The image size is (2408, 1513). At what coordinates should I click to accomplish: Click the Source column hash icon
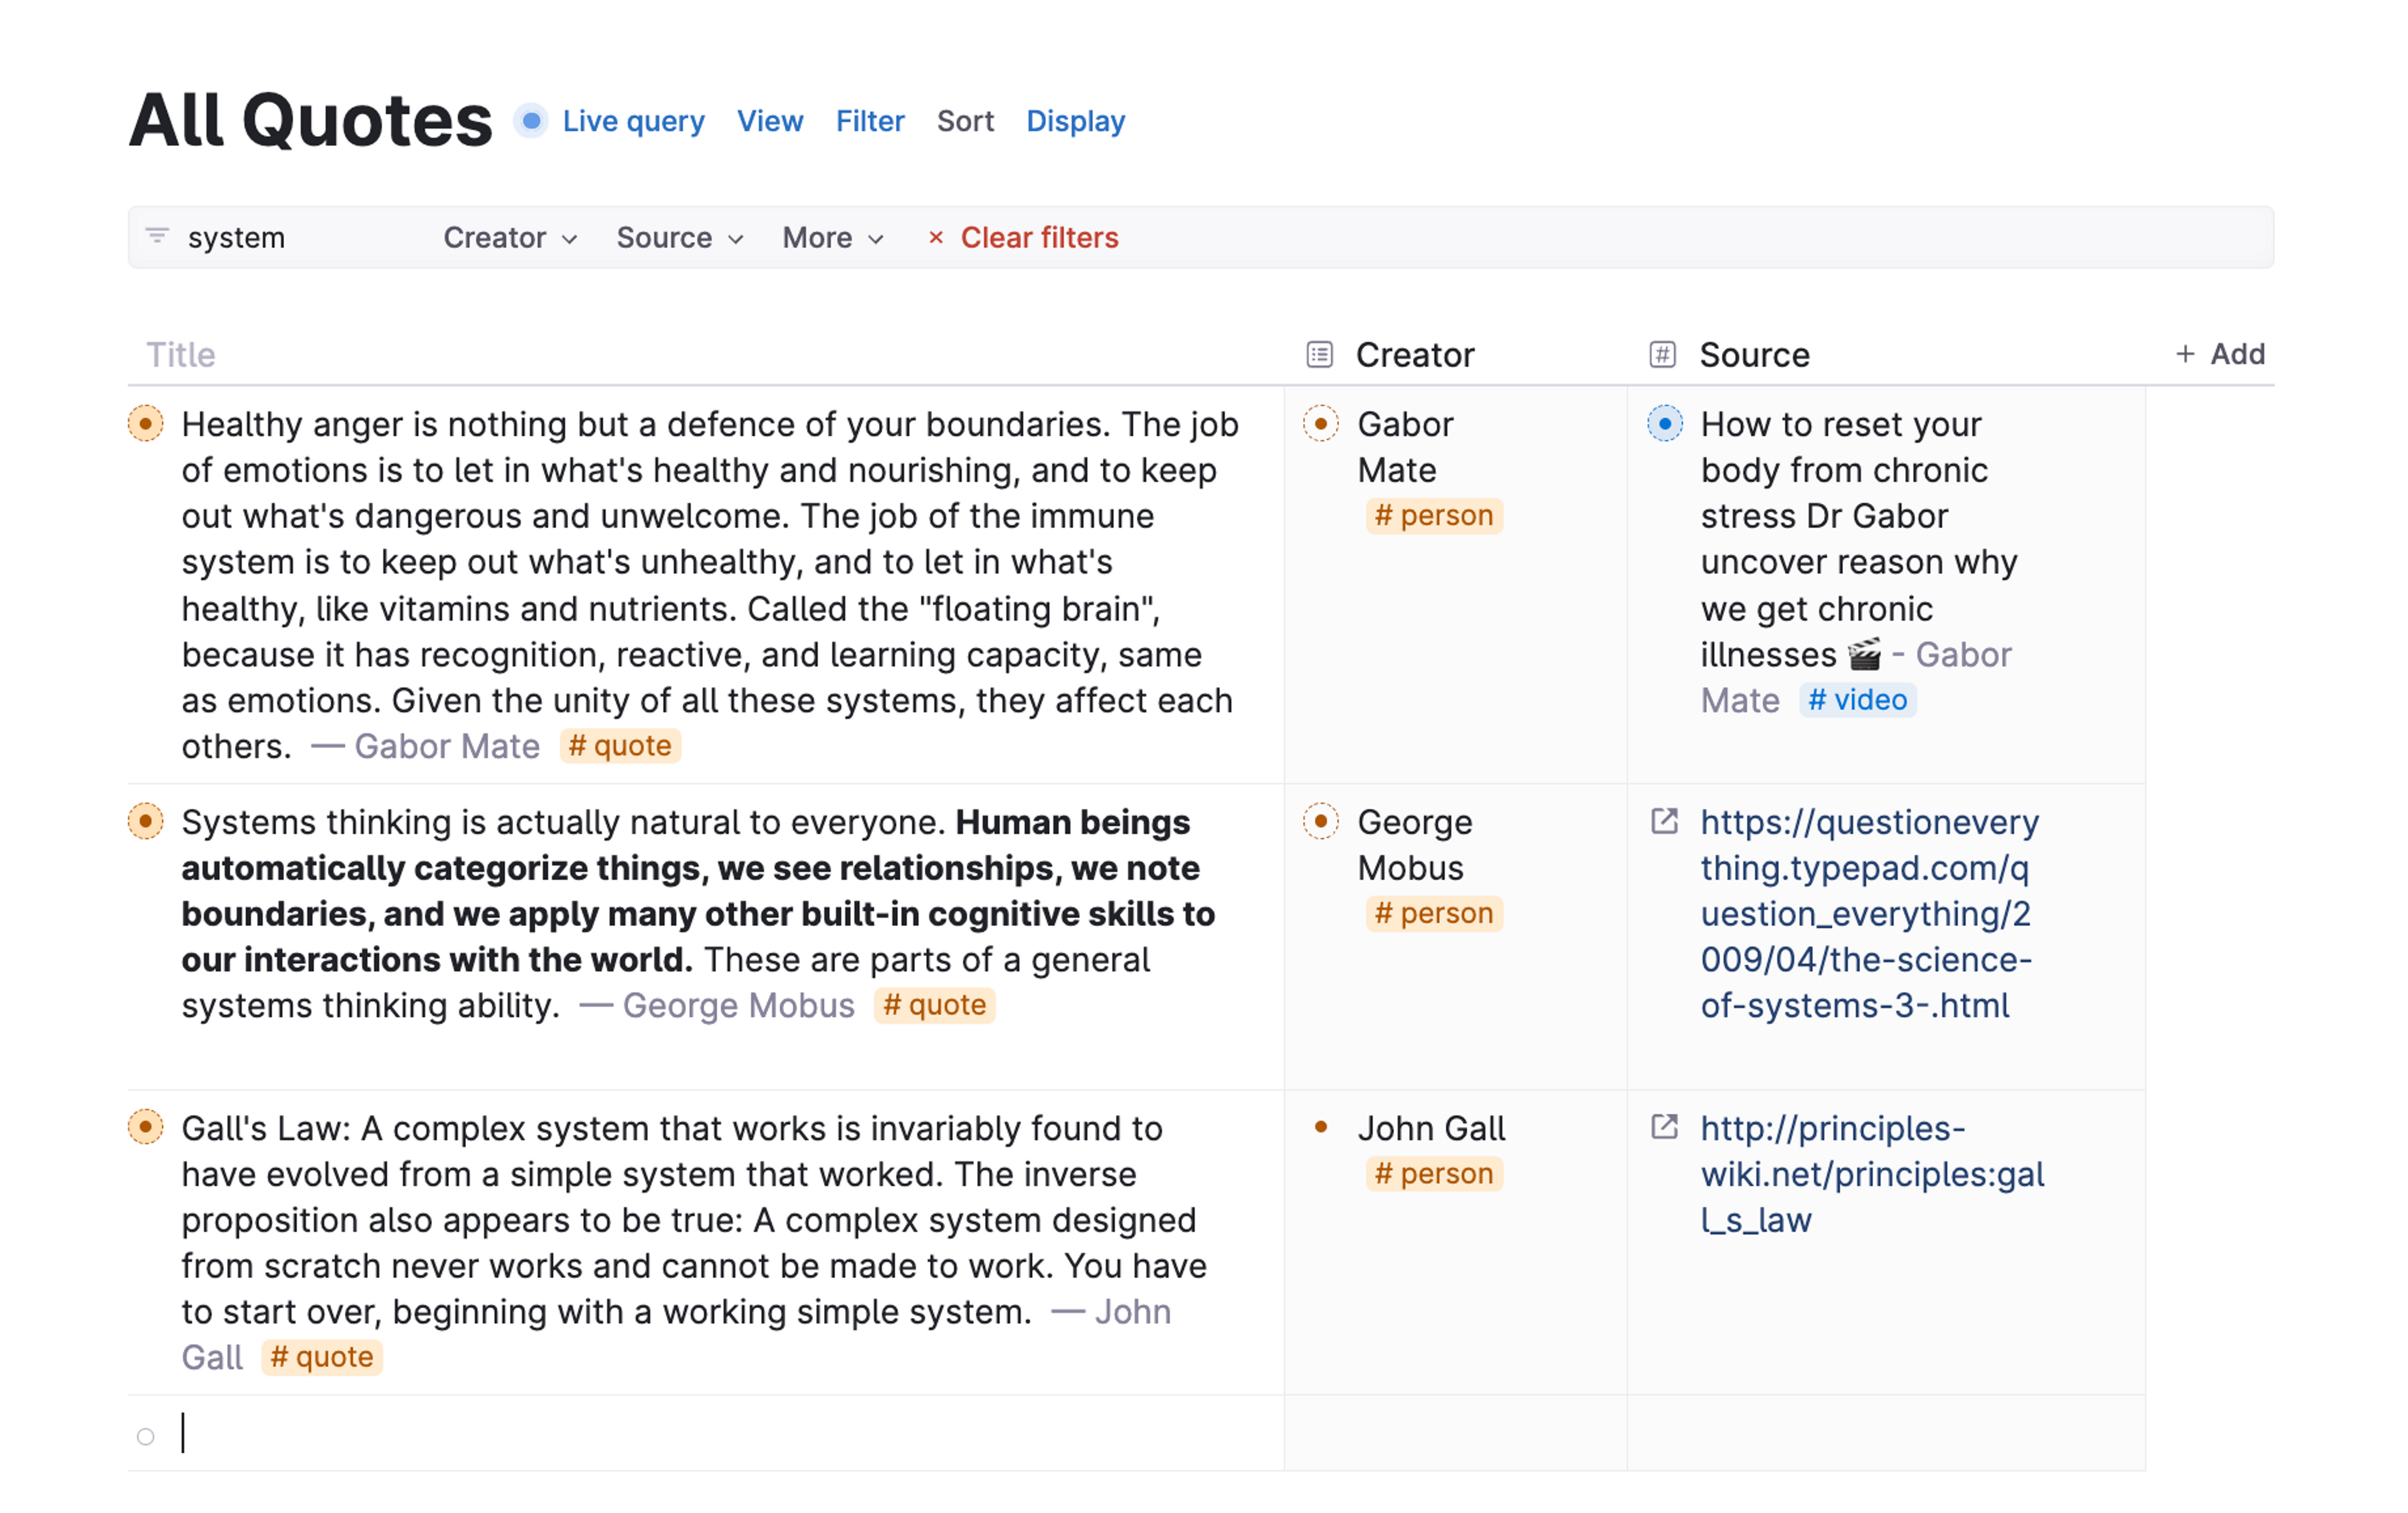[x=1662, y=355]
